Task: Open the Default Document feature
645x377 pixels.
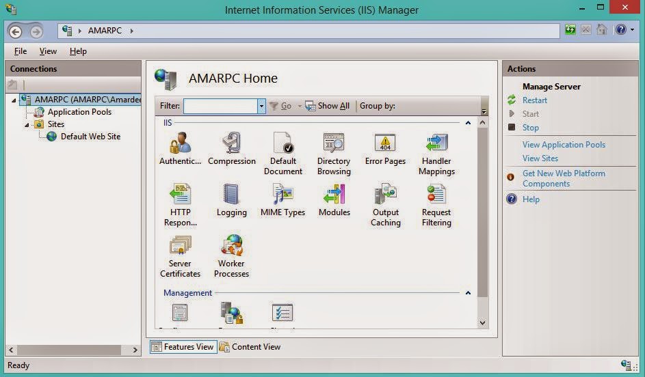Action: click(x=283, y=153)
